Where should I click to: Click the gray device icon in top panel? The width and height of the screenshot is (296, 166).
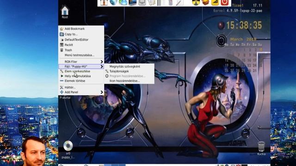pyautogui.click(x=142, y=3)
